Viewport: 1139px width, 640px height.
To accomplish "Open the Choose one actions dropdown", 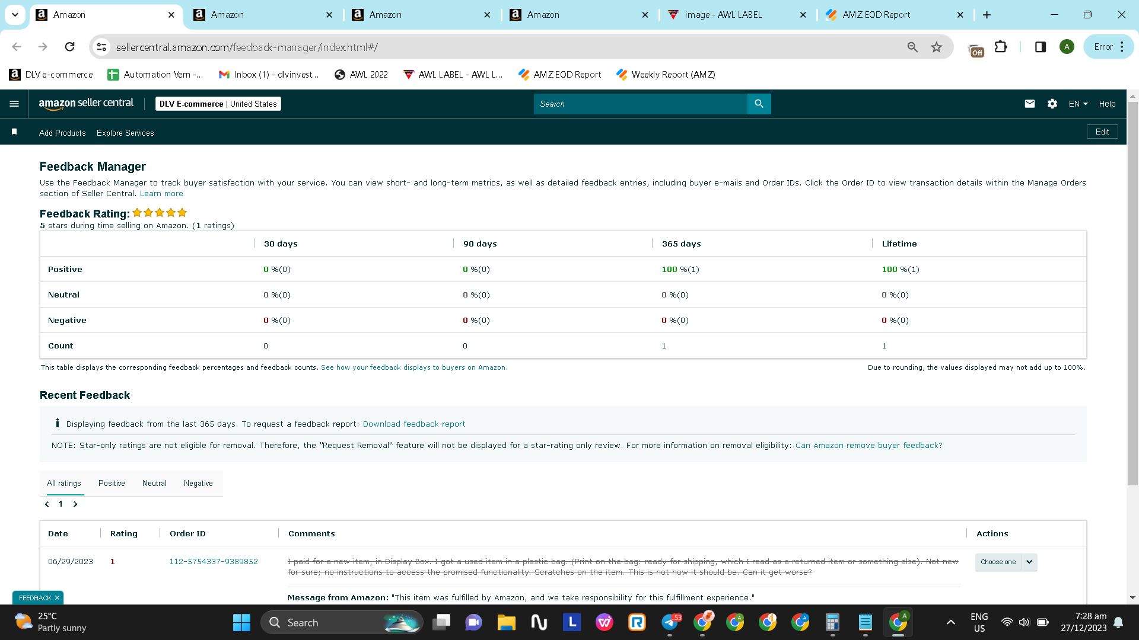I will [x=1006, y=562].
